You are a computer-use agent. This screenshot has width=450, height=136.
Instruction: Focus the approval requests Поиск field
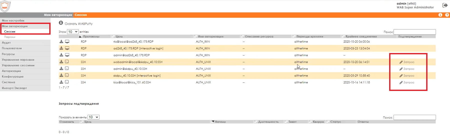point(415,117)
